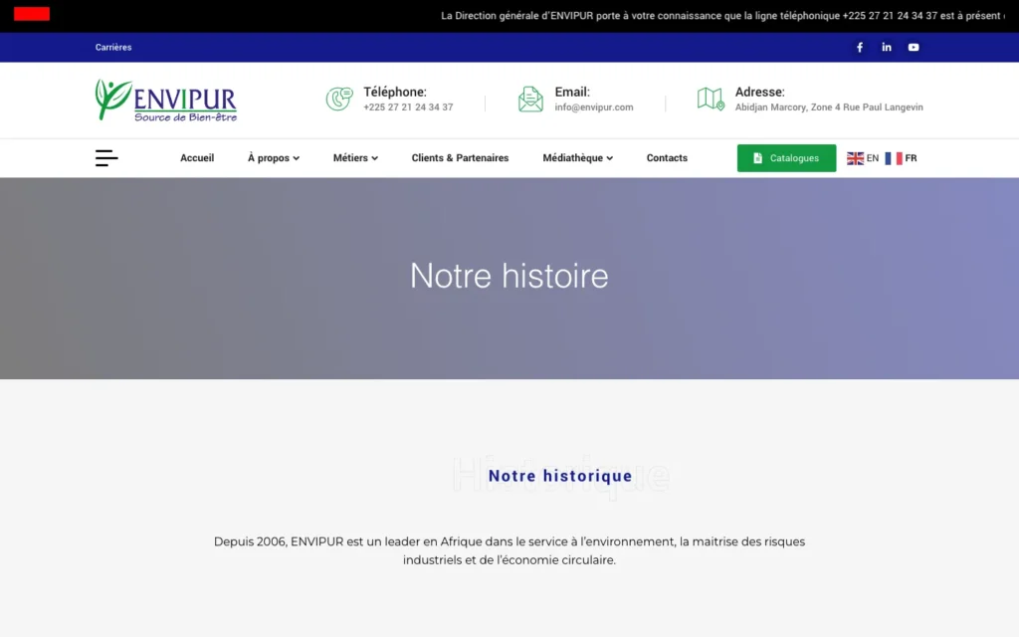Switch language to EN
Screen dimensions: 1019x637
point(872,158)
